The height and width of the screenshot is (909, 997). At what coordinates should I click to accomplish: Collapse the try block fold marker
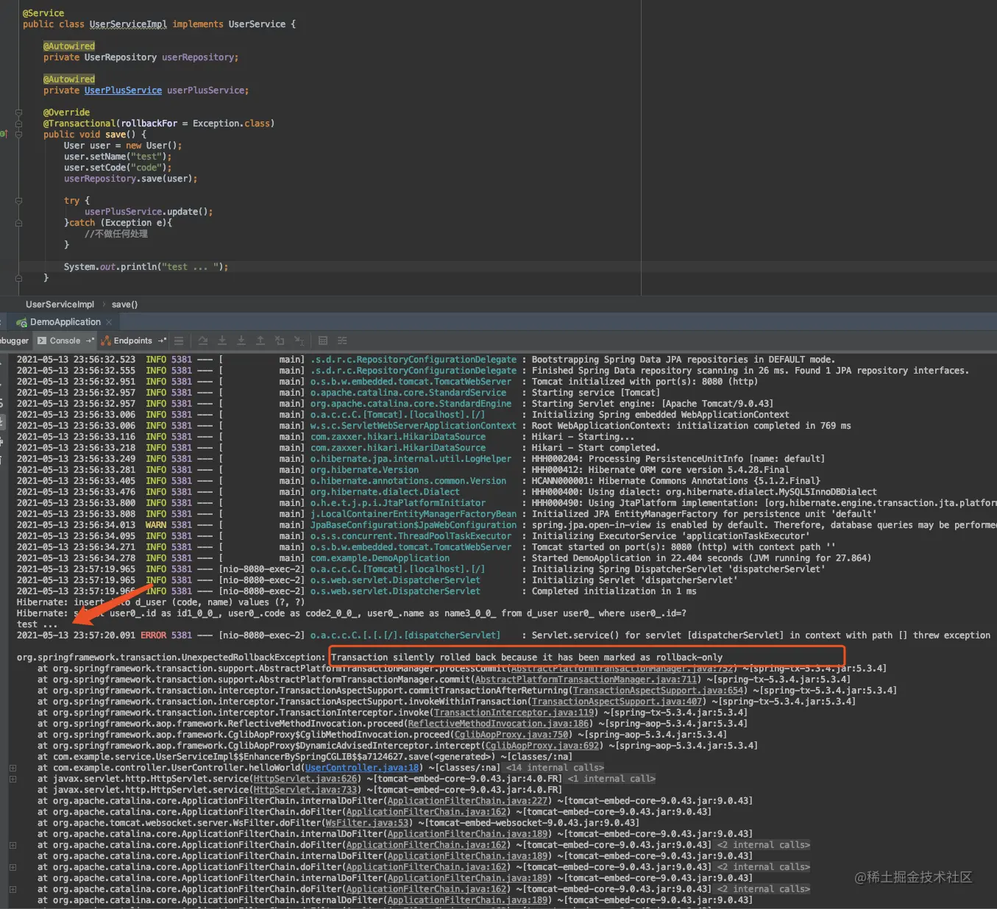pos(18,201)
